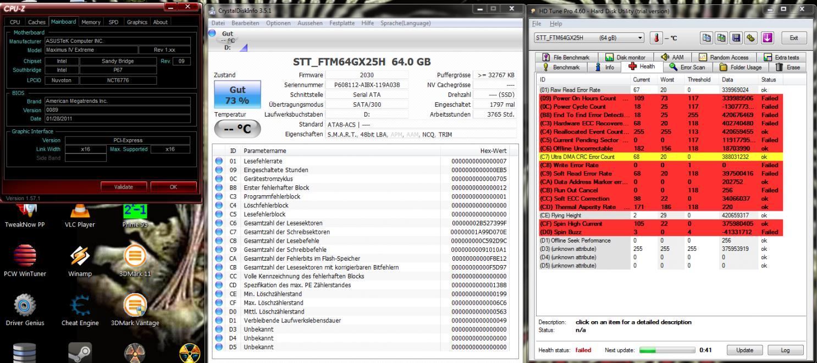Switch to the SPD tab in CPU-Z
The image size is (817, 363).
(114, 22)
